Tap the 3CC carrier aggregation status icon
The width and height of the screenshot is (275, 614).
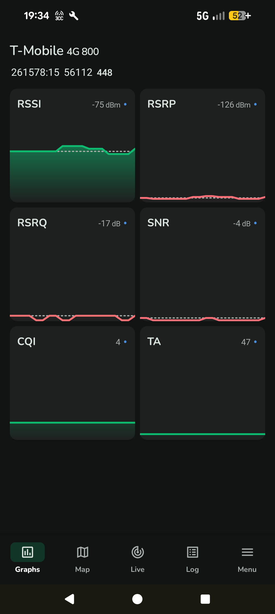point(59,16)
